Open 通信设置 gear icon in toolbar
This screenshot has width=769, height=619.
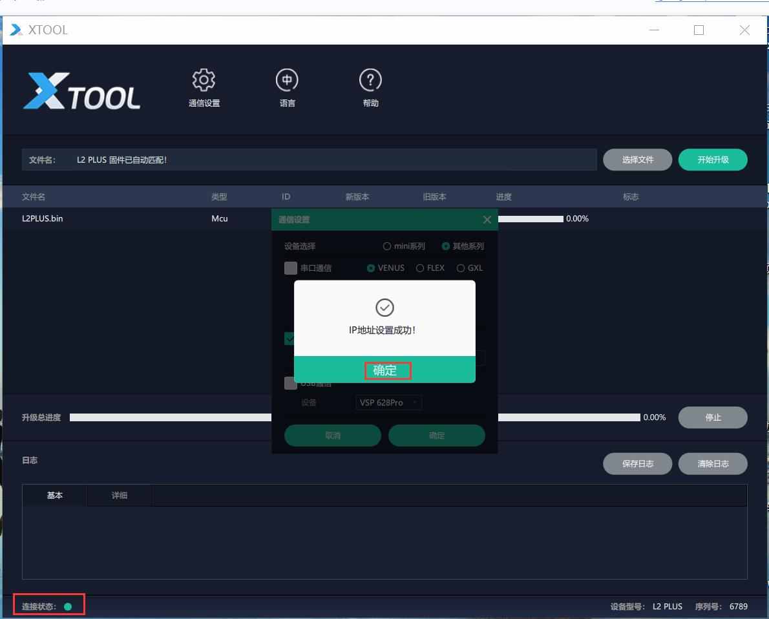coord(204,81)
